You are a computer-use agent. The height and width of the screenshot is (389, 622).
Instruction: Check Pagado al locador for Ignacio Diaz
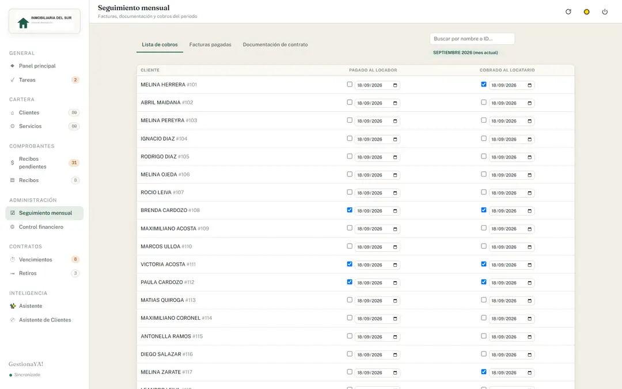pos(350,138)
